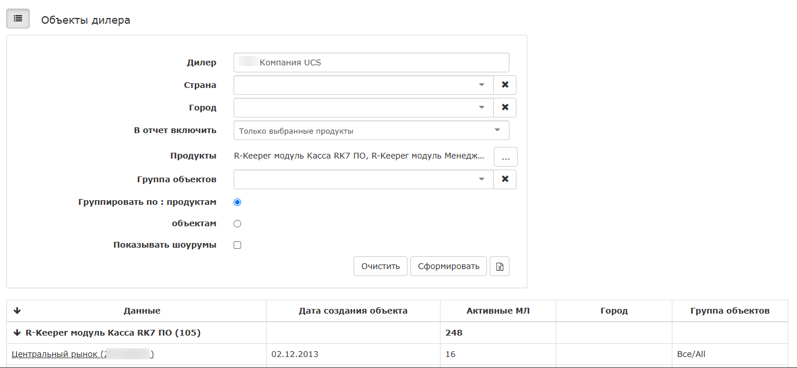
Task: Click the Очистить button
Action: (x=380, y=267)
